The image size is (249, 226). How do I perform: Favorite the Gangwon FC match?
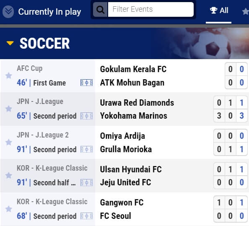8,209
